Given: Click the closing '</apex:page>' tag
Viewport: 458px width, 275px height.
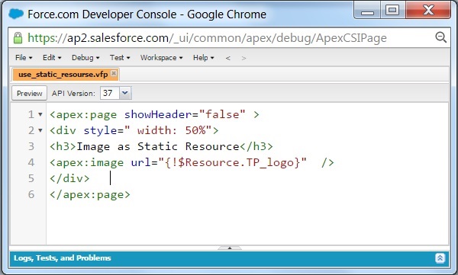Looking at the screenshot, I should 90,194.
